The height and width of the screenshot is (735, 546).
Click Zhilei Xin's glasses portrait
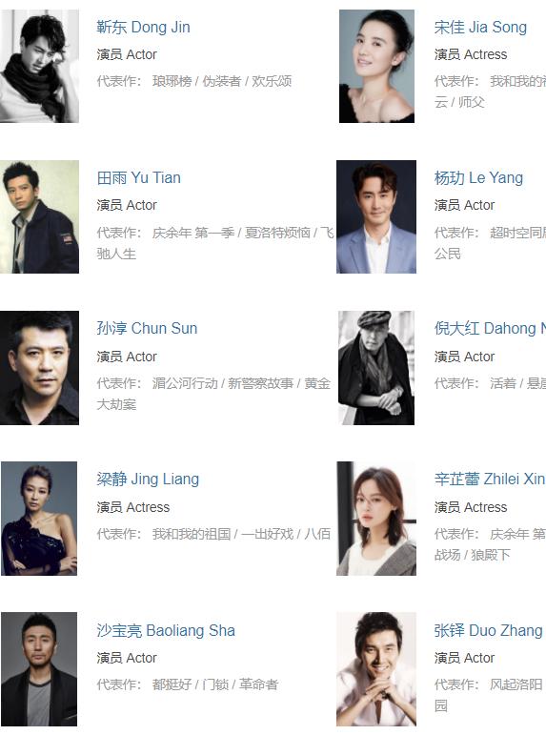click(x=376, y=519)
